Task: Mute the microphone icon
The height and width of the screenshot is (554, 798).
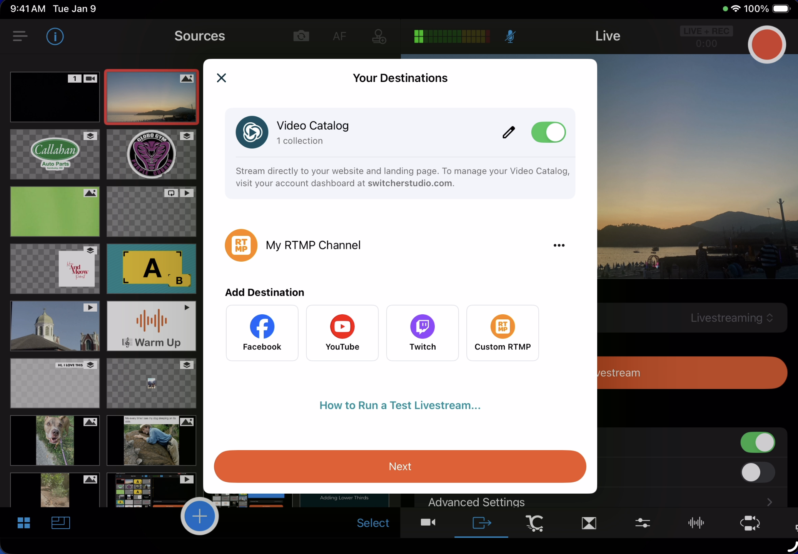Action: click(x=510, y=37)
